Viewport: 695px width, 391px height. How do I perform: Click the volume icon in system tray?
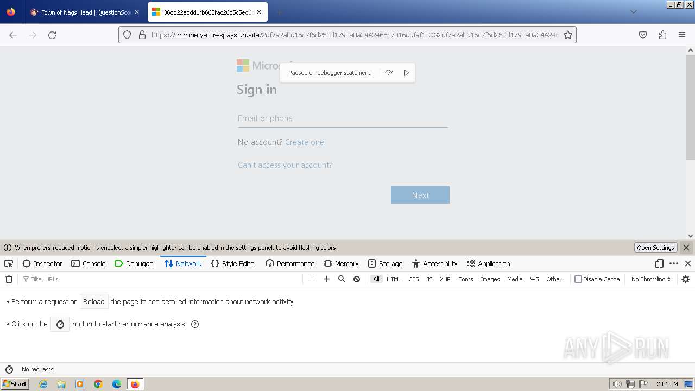617,384
